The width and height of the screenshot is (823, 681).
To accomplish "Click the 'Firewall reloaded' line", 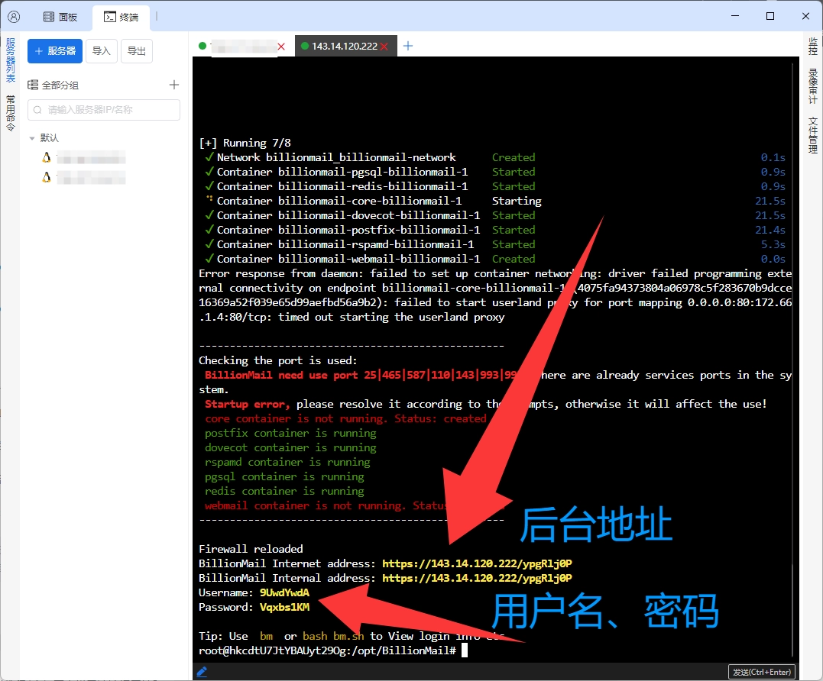I will [x=251, y=549].
